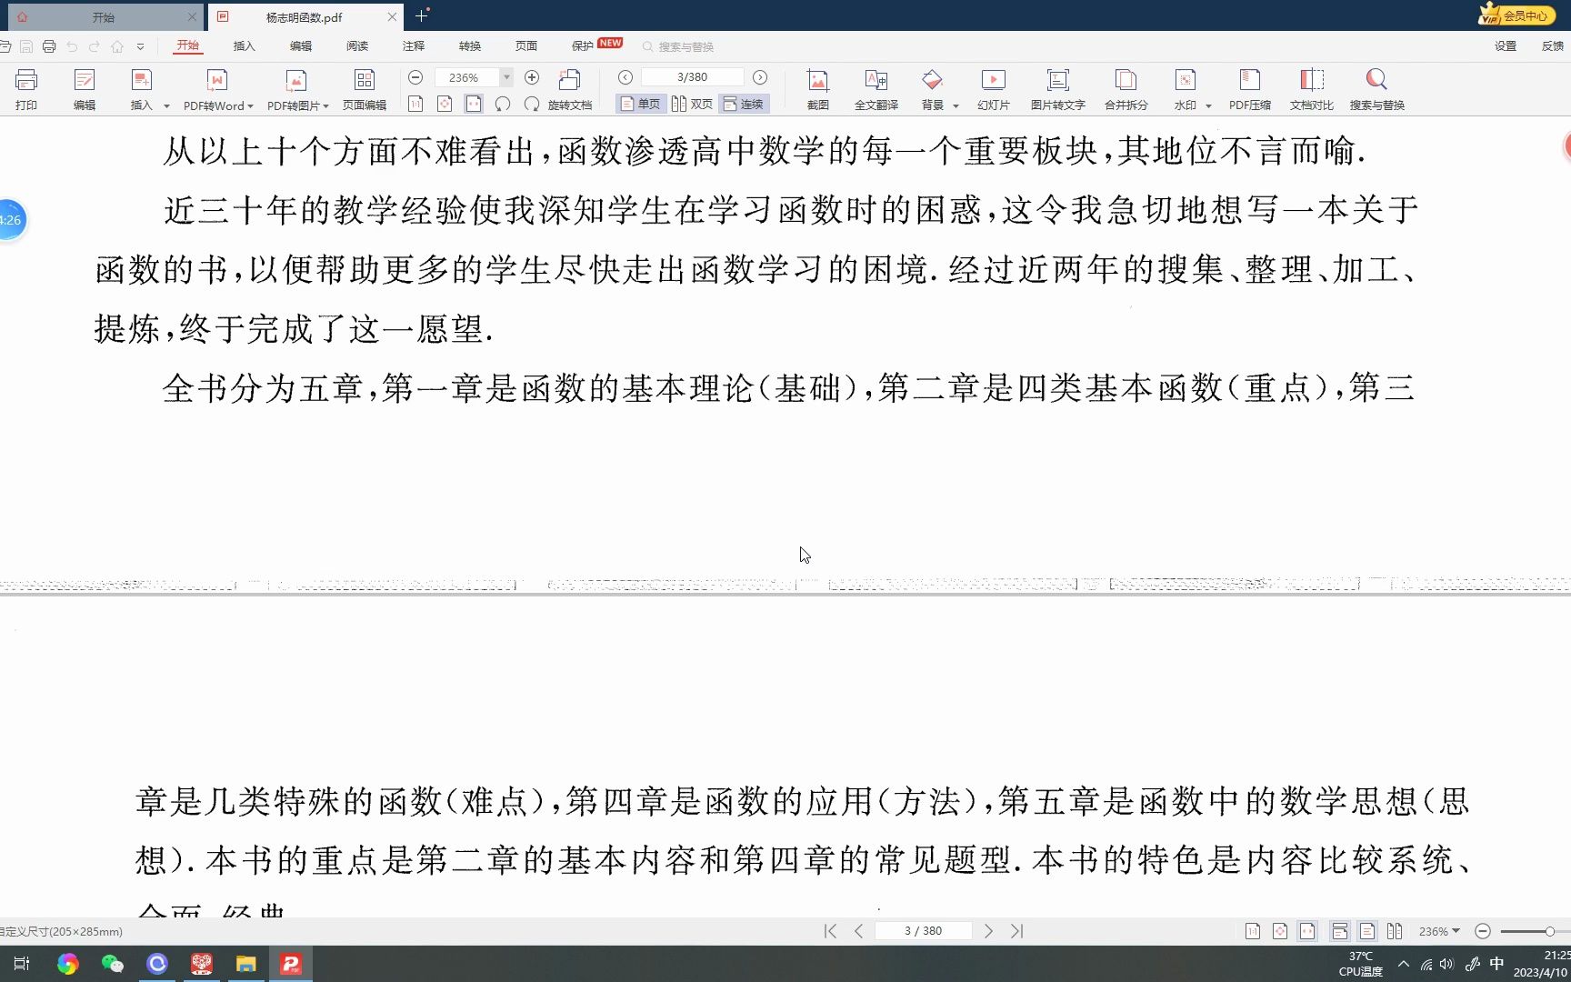Rotate page clockwise icon
The width and height of the screenshot is (1571, 982).
(532, 104)
